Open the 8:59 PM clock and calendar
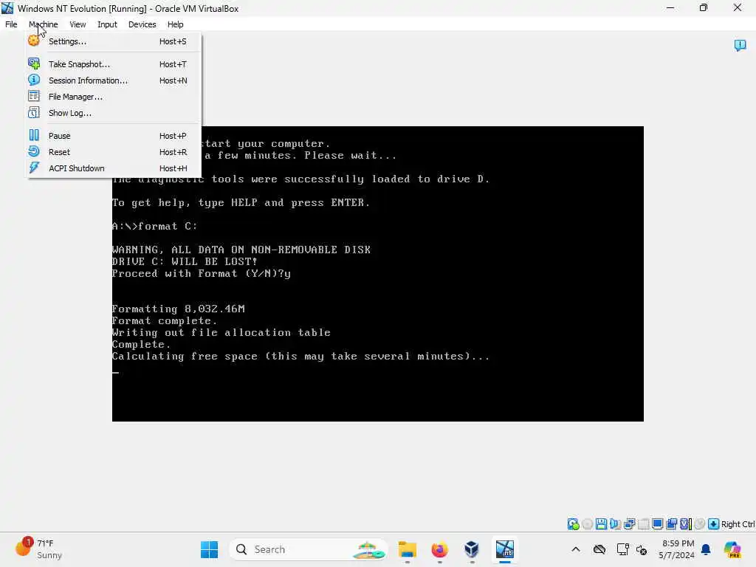Viewport: 756px width, 567px height. tap(678, 549)
